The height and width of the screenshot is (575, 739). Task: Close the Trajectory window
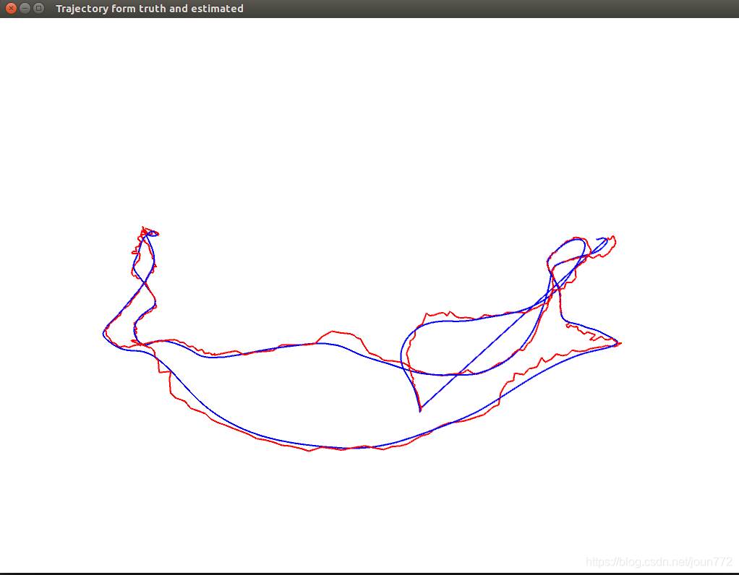point(12,9)
